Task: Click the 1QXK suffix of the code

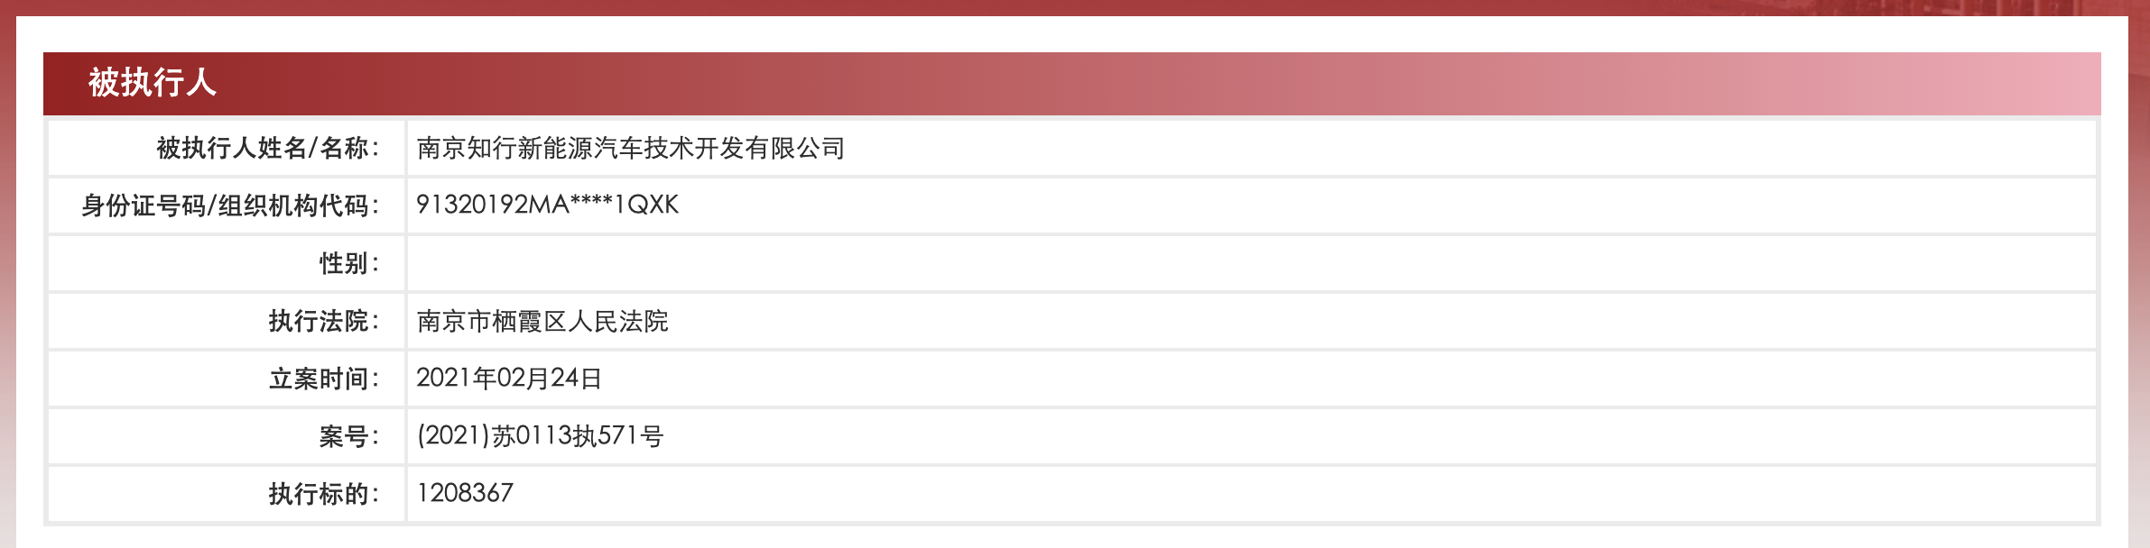Action: tap(646, 205)
